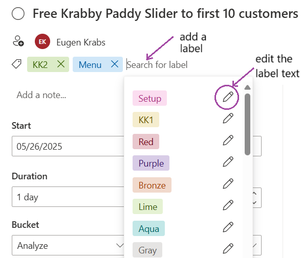The height and width of the screenshot is (258, 301).
Task: Edit the Purple label name
Action: click(x=228, y=161)
